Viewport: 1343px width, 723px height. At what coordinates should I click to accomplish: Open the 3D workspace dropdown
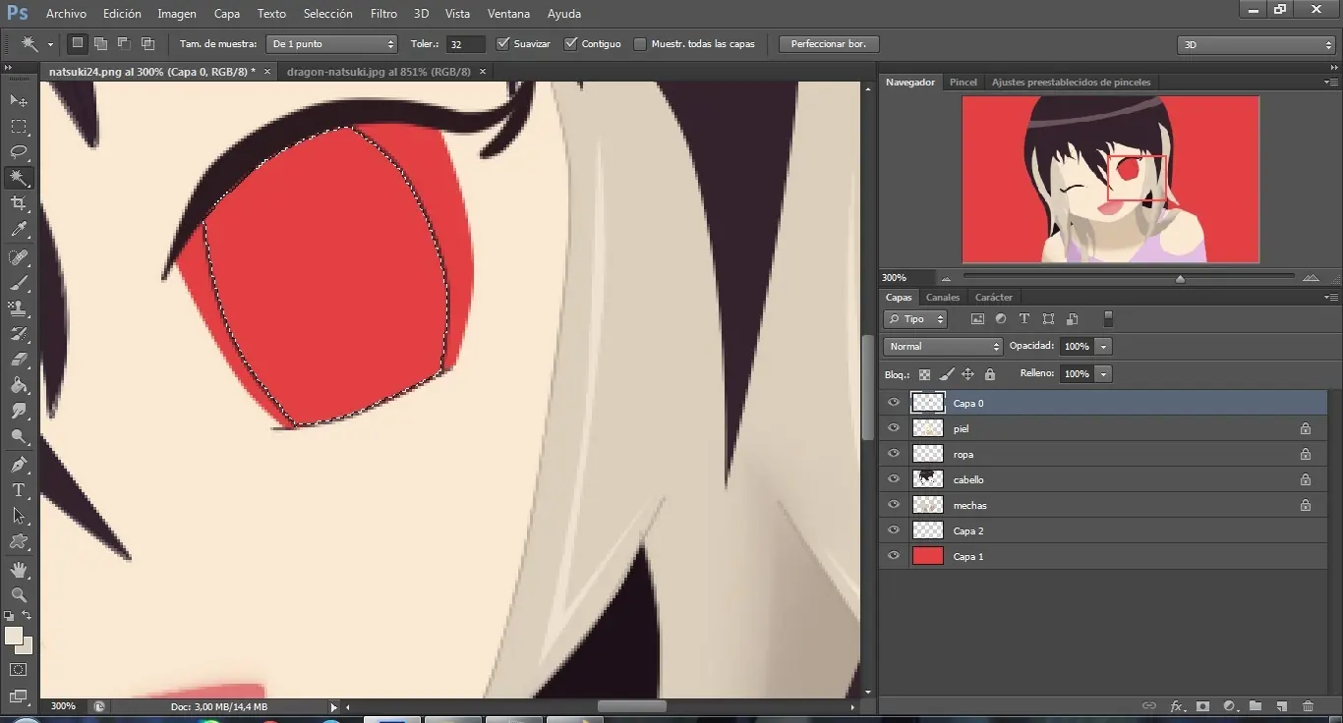click(x=1255, y=44)
